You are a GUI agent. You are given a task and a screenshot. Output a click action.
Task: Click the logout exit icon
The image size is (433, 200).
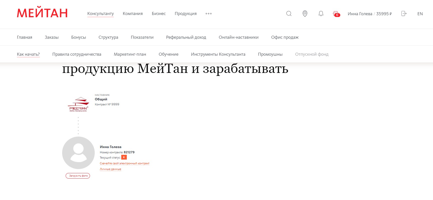pos(404,13)
